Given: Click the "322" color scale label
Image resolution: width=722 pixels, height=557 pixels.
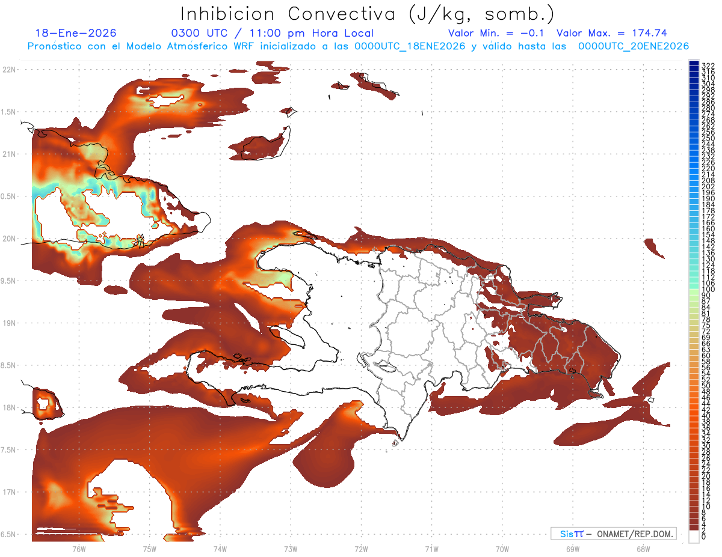Looking at the screenshot, I should [708, 65].
